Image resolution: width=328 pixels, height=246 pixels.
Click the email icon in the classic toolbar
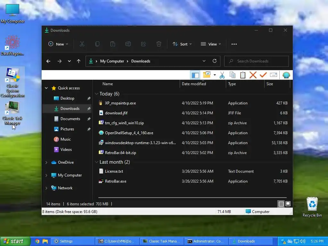[x=274, y=75]
